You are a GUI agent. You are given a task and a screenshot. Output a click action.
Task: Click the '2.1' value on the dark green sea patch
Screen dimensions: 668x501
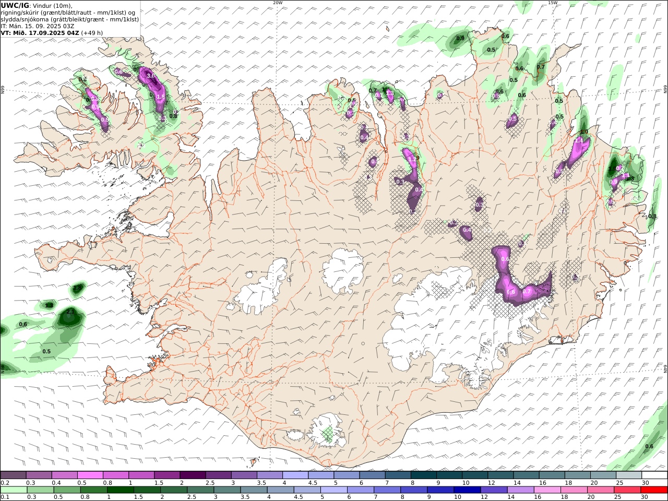pyautogui.click(x=71, y=312)
